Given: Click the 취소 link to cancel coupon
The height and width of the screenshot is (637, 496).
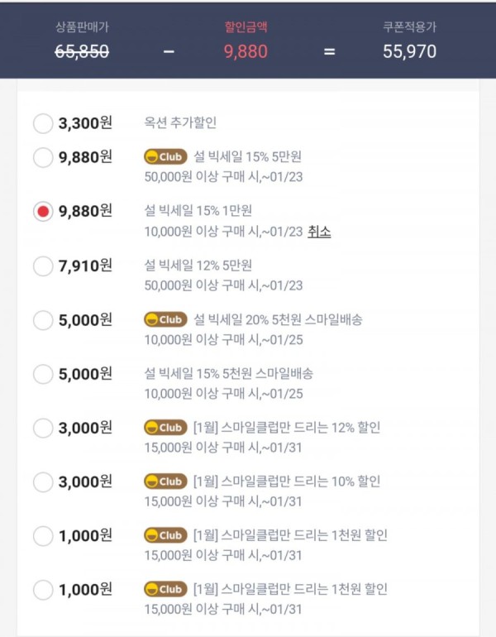Looking at the screenshot, I should [319, 232].
